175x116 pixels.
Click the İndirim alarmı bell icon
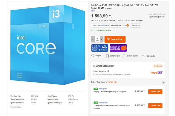tap(124, 56)
